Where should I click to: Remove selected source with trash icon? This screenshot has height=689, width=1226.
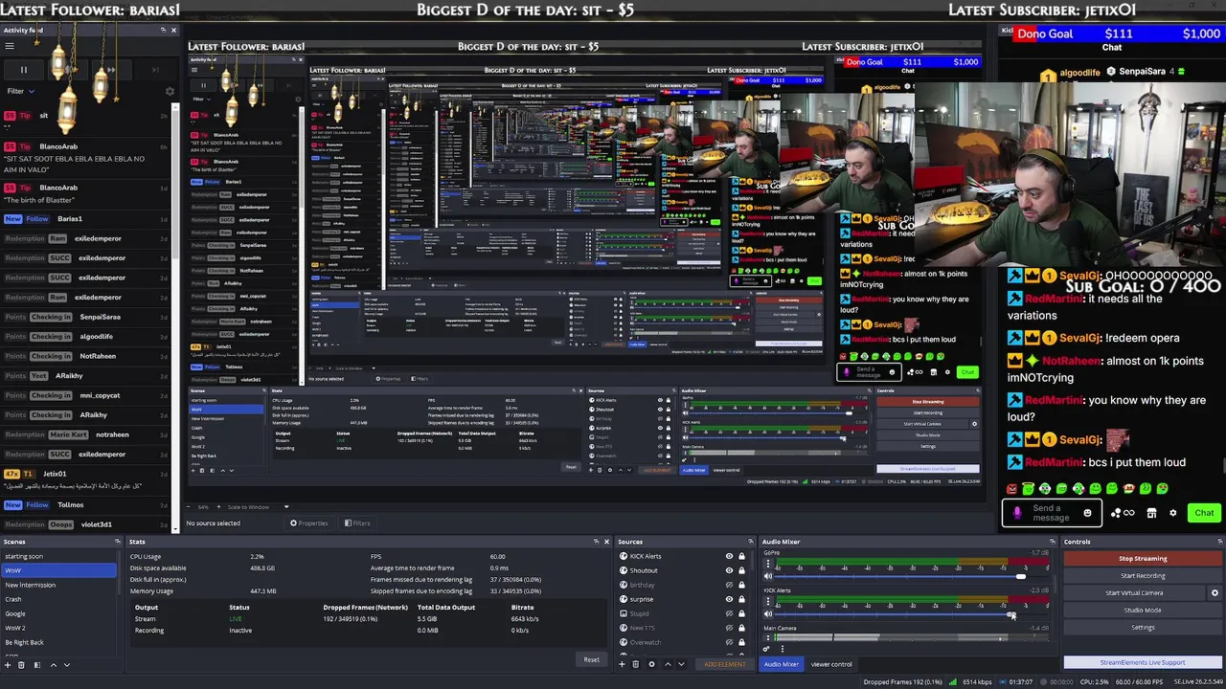click(x=636, y=664)
